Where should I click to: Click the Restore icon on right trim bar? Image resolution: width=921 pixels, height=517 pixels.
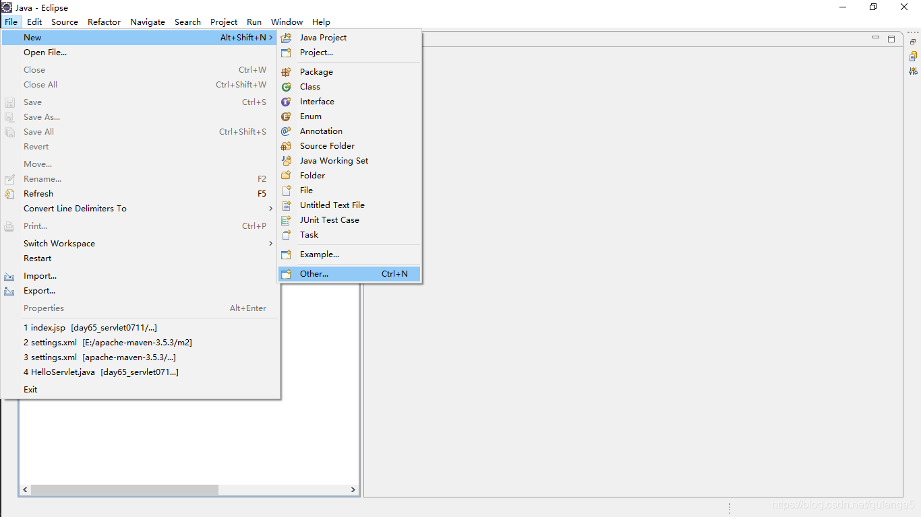[913, 42]
